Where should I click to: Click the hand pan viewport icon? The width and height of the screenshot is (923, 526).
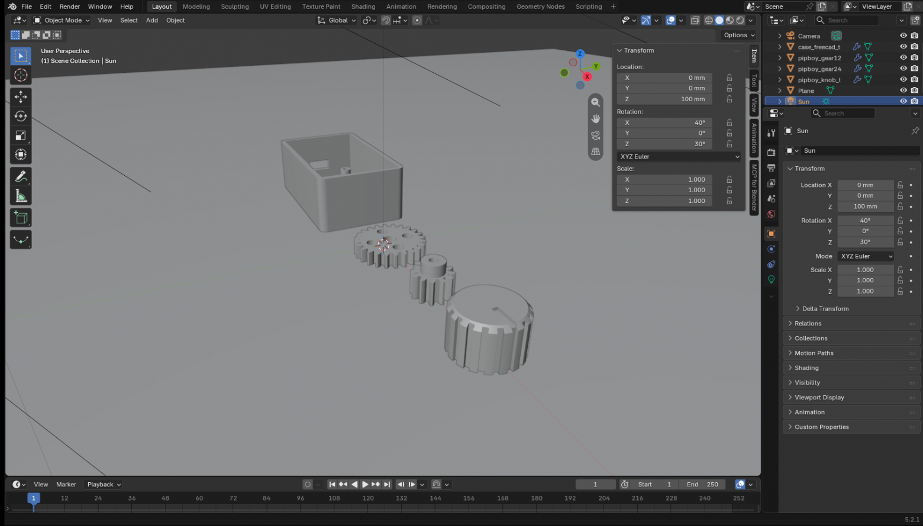595,119
